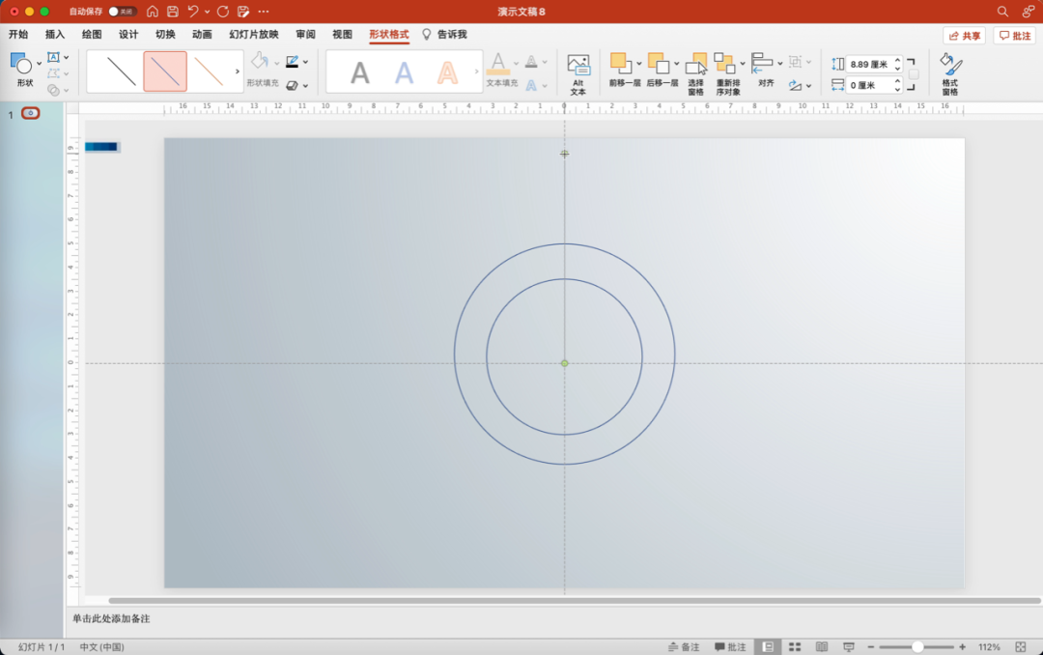1043x655 pixels.
Task: Click the redo circular arrow icon
Action: (223, 12)
